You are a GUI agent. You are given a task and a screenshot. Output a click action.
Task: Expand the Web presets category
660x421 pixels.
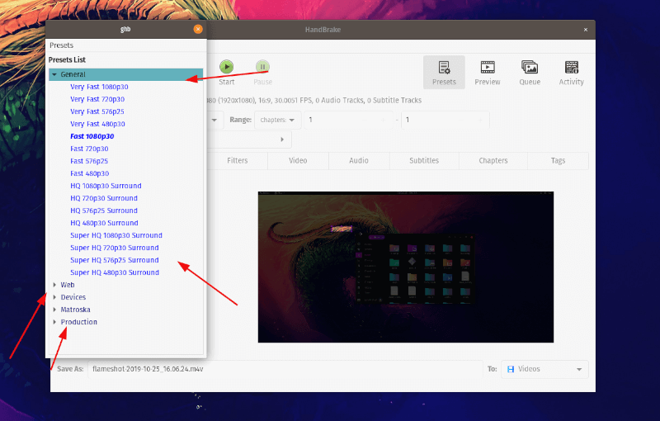coord(54,285)
